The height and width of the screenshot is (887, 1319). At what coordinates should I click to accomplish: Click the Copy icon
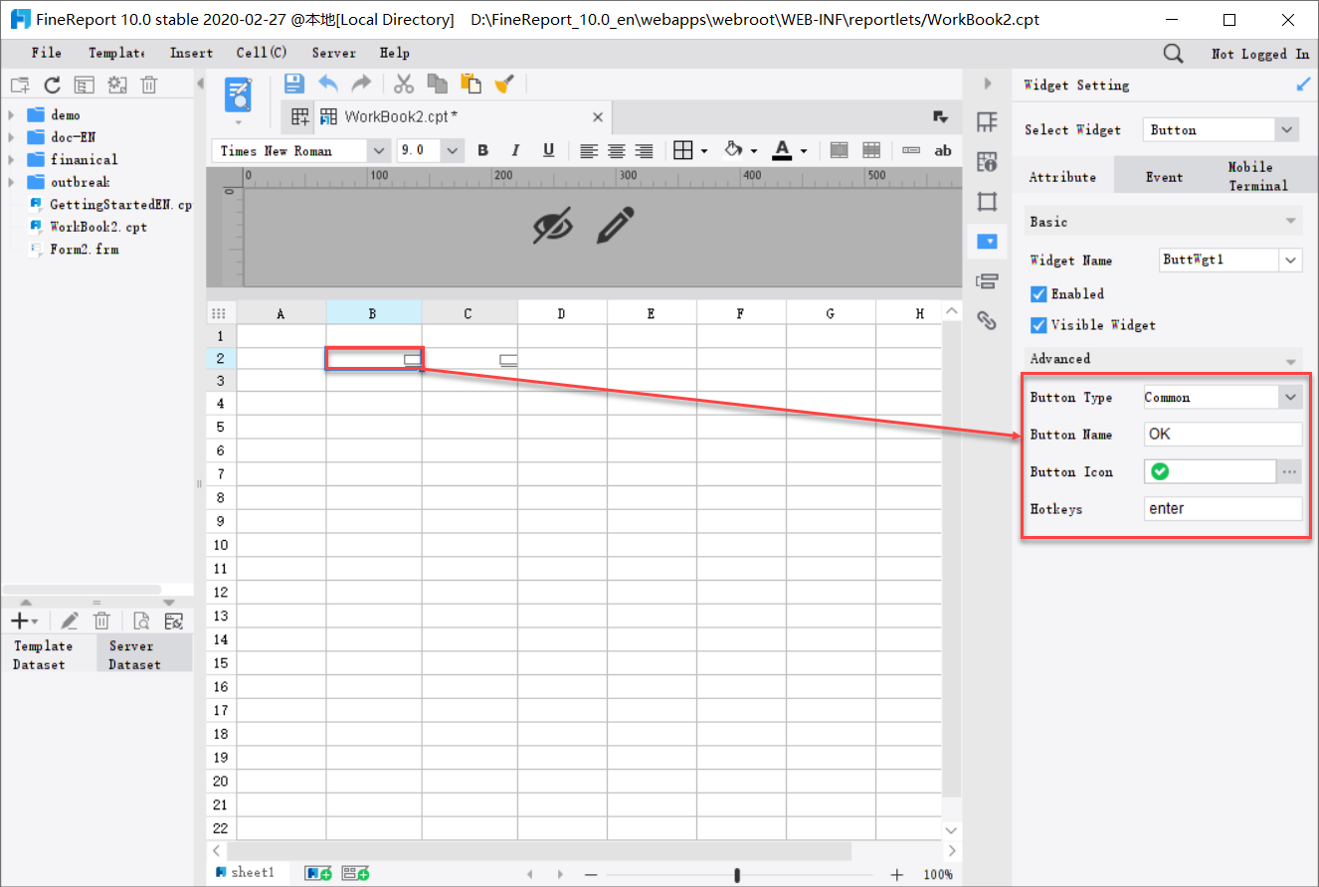437,84
